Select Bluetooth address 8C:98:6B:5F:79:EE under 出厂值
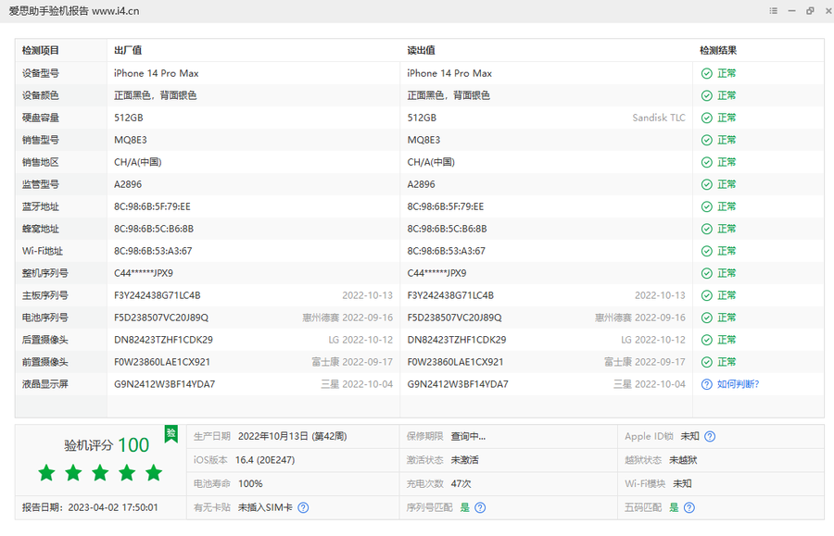Image resolution: width=834 pixels, height=536 pixels. coord(152,206)
